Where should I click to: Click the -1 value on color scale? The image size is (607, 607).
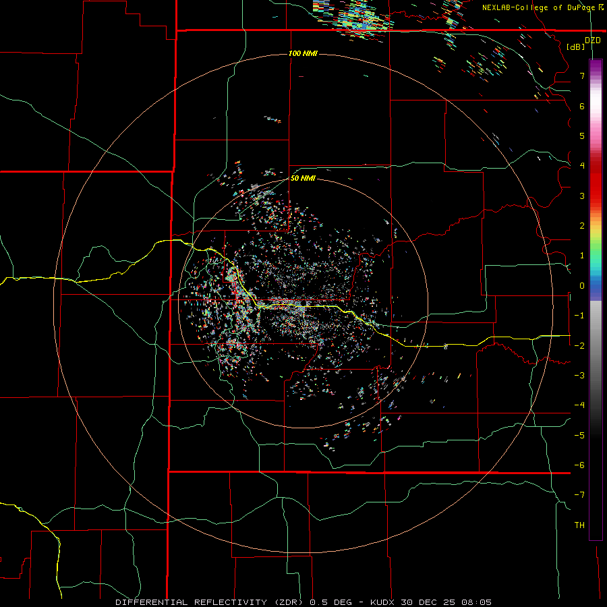[x=579, y=316]
